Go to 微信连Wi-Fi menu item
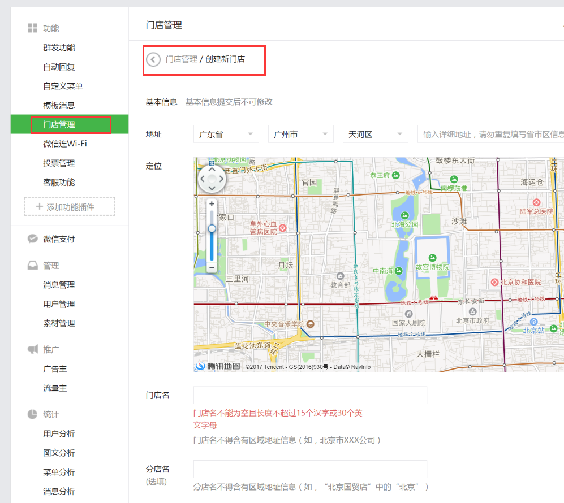Image resolution: width=564 pixels, height=503 pixels. pos(65,144)
